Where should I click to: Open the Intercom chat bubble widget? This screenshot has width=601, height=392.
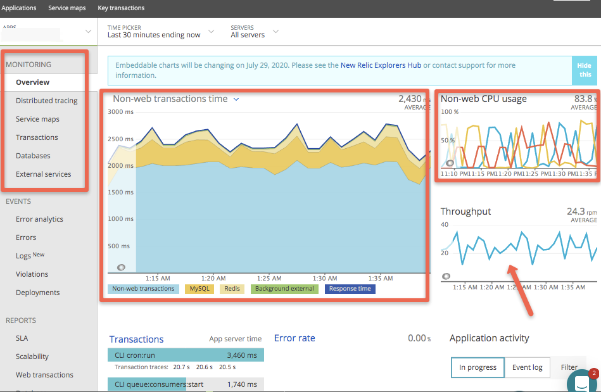pyautogui.click(x=581, y=381)
